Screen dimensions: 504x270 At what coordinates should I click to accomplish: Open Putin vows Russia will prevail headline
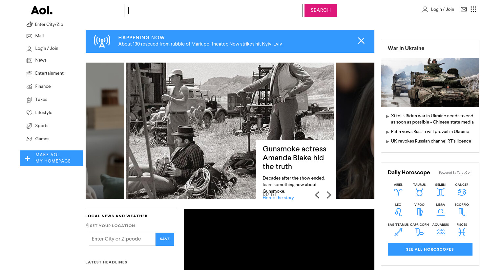point(430,132)
